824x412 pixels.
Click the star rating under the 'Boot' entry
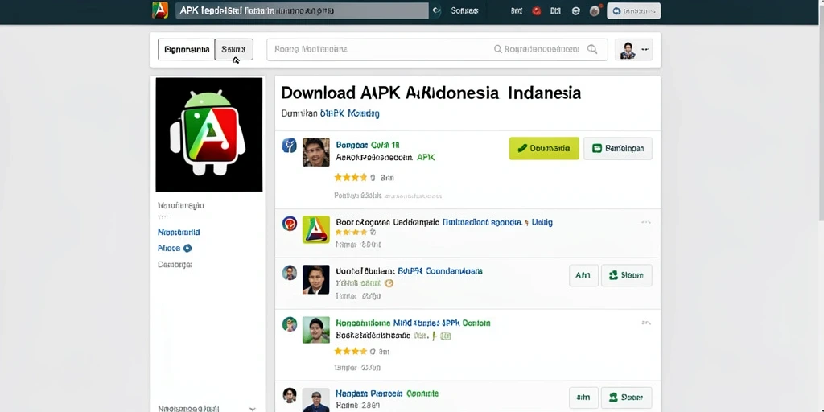(352, 232)
